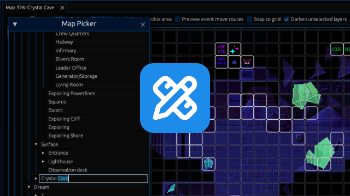Click the lower green crystal event
The height and width of the screenshot is (196, 350).
320,154
